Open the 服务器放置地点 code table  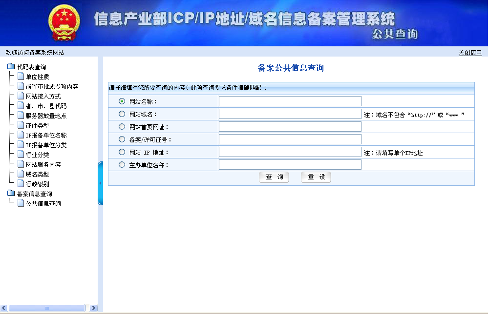[46, 116]
